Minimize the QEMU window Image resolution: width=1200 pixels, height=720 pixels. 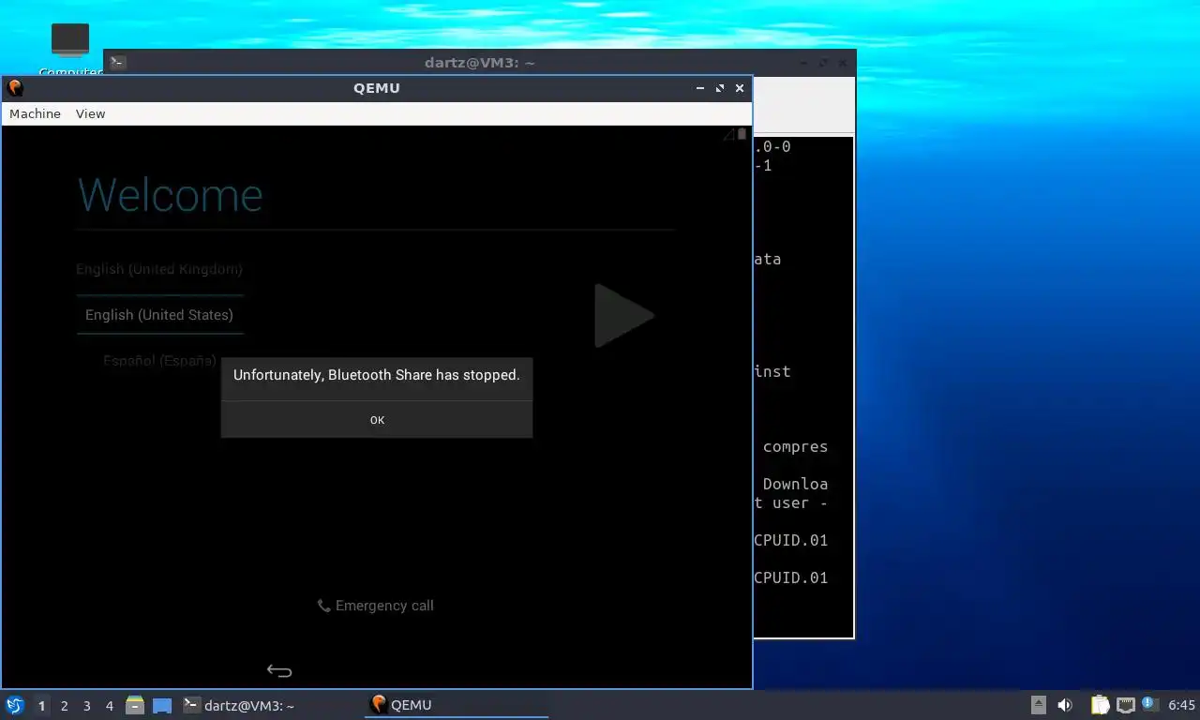700,88
